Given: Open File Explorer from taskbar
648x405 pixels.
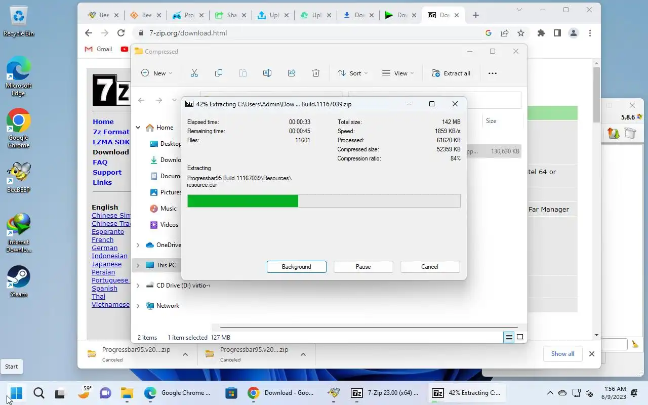Looking at the screenshot, I should coord(127,393).
